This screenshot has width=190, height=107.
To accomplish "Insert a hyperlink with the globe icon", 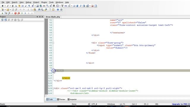I will [41, 6].
